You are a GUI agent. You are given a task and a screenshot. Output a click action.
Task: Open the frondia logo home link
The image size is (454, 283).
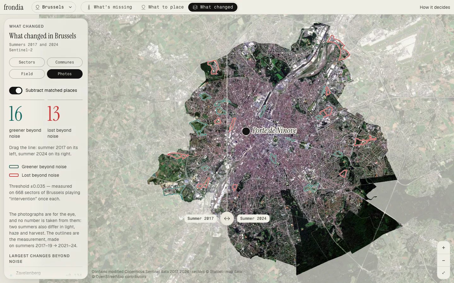14,7
